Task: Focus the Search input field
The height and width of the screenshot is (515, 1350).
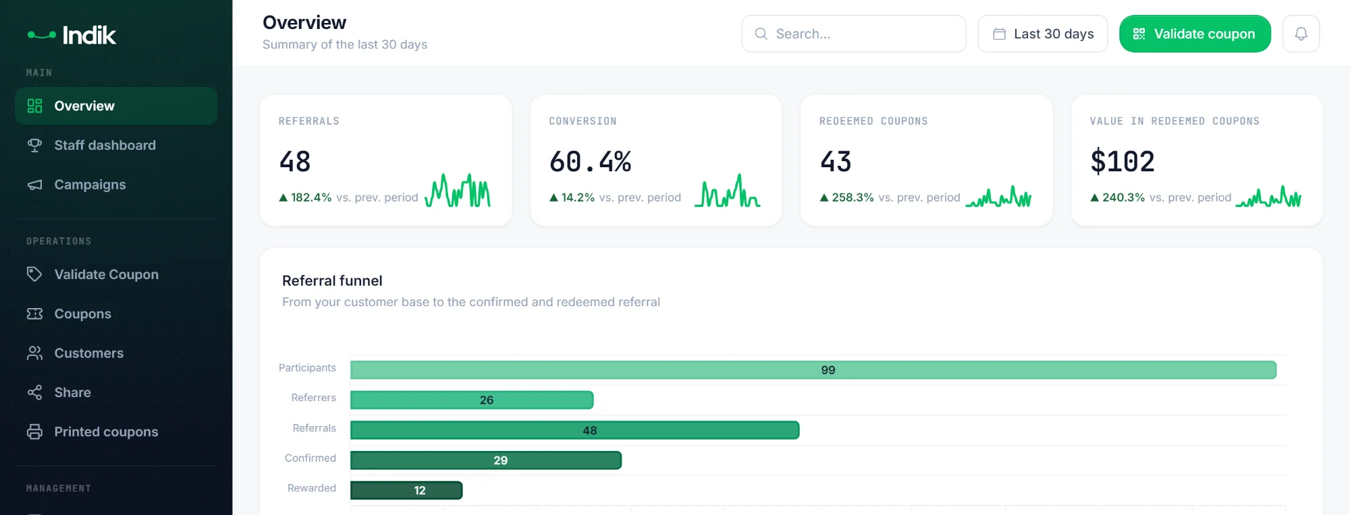Action: (x=854, y=34)
